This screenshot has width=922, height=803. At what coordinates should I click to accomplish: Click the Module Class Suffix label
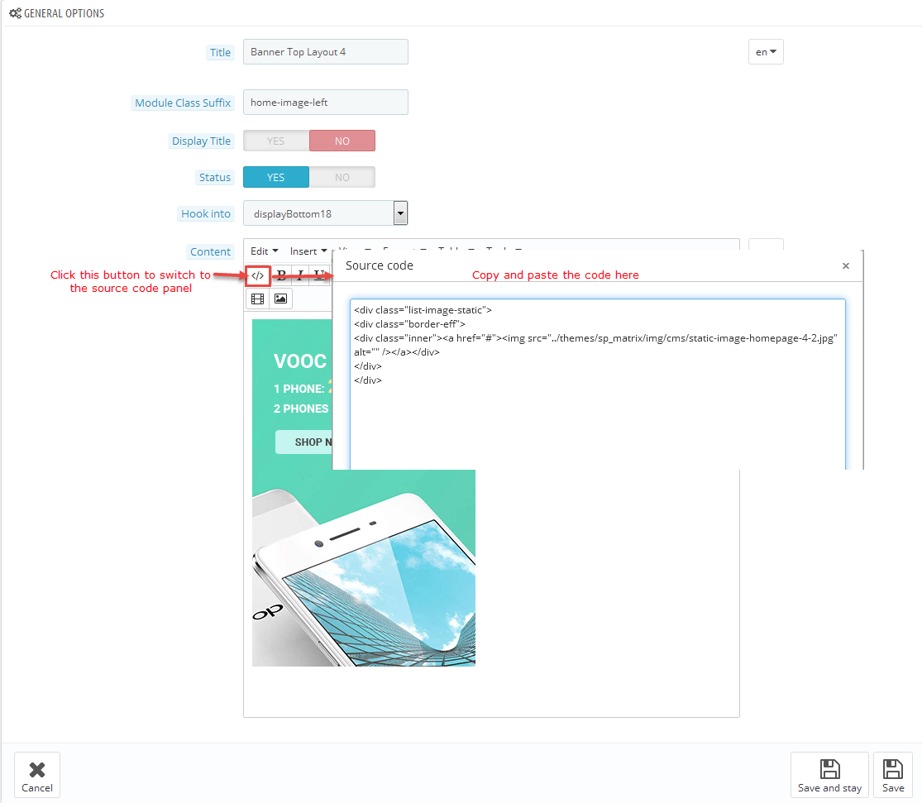click(x=183, y=103)
